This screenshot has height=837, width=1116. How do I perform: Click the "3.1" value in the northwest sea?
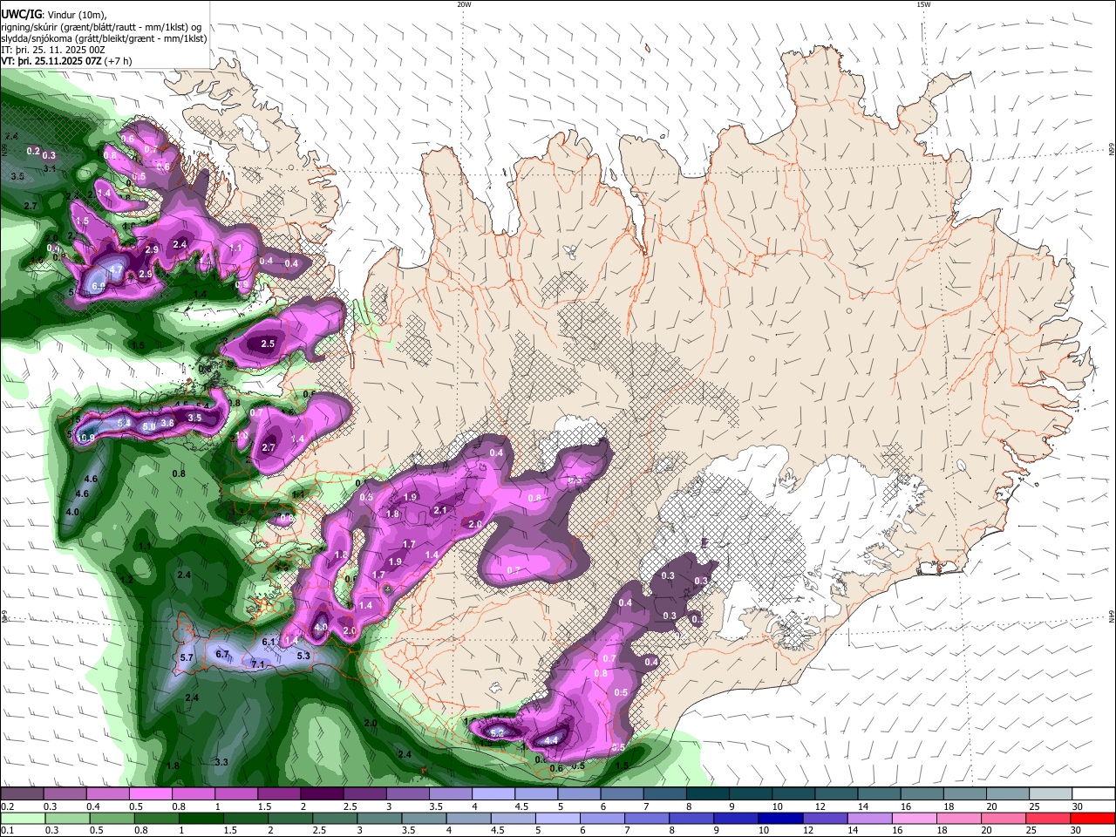tap(50, 168)
